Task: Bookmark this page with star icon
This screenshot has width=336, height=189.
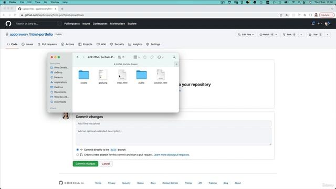Action: pos(287,15)
